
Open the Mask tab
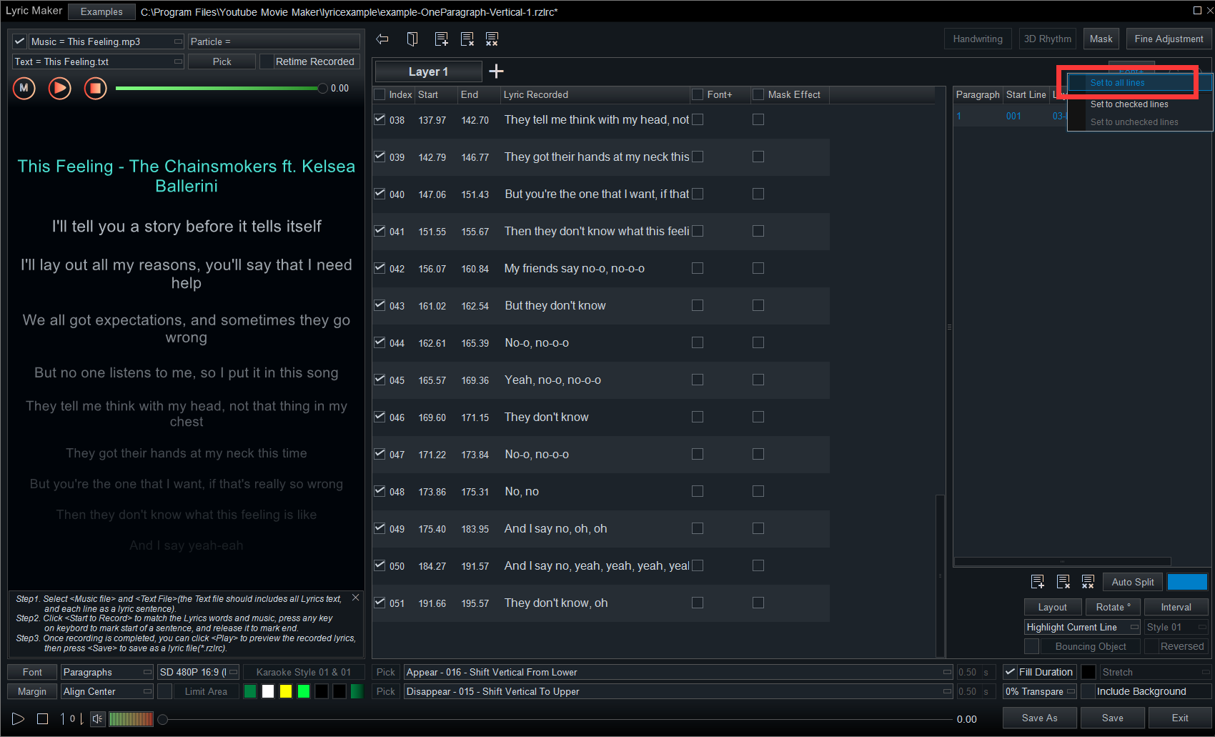tap(1101, 39)
